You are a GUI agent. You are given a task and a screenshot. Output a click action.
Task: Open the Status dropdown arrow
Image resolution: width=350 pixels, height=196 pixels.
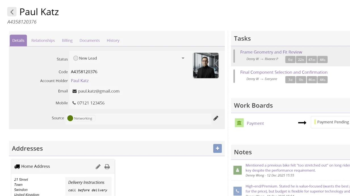pos(183,58)
